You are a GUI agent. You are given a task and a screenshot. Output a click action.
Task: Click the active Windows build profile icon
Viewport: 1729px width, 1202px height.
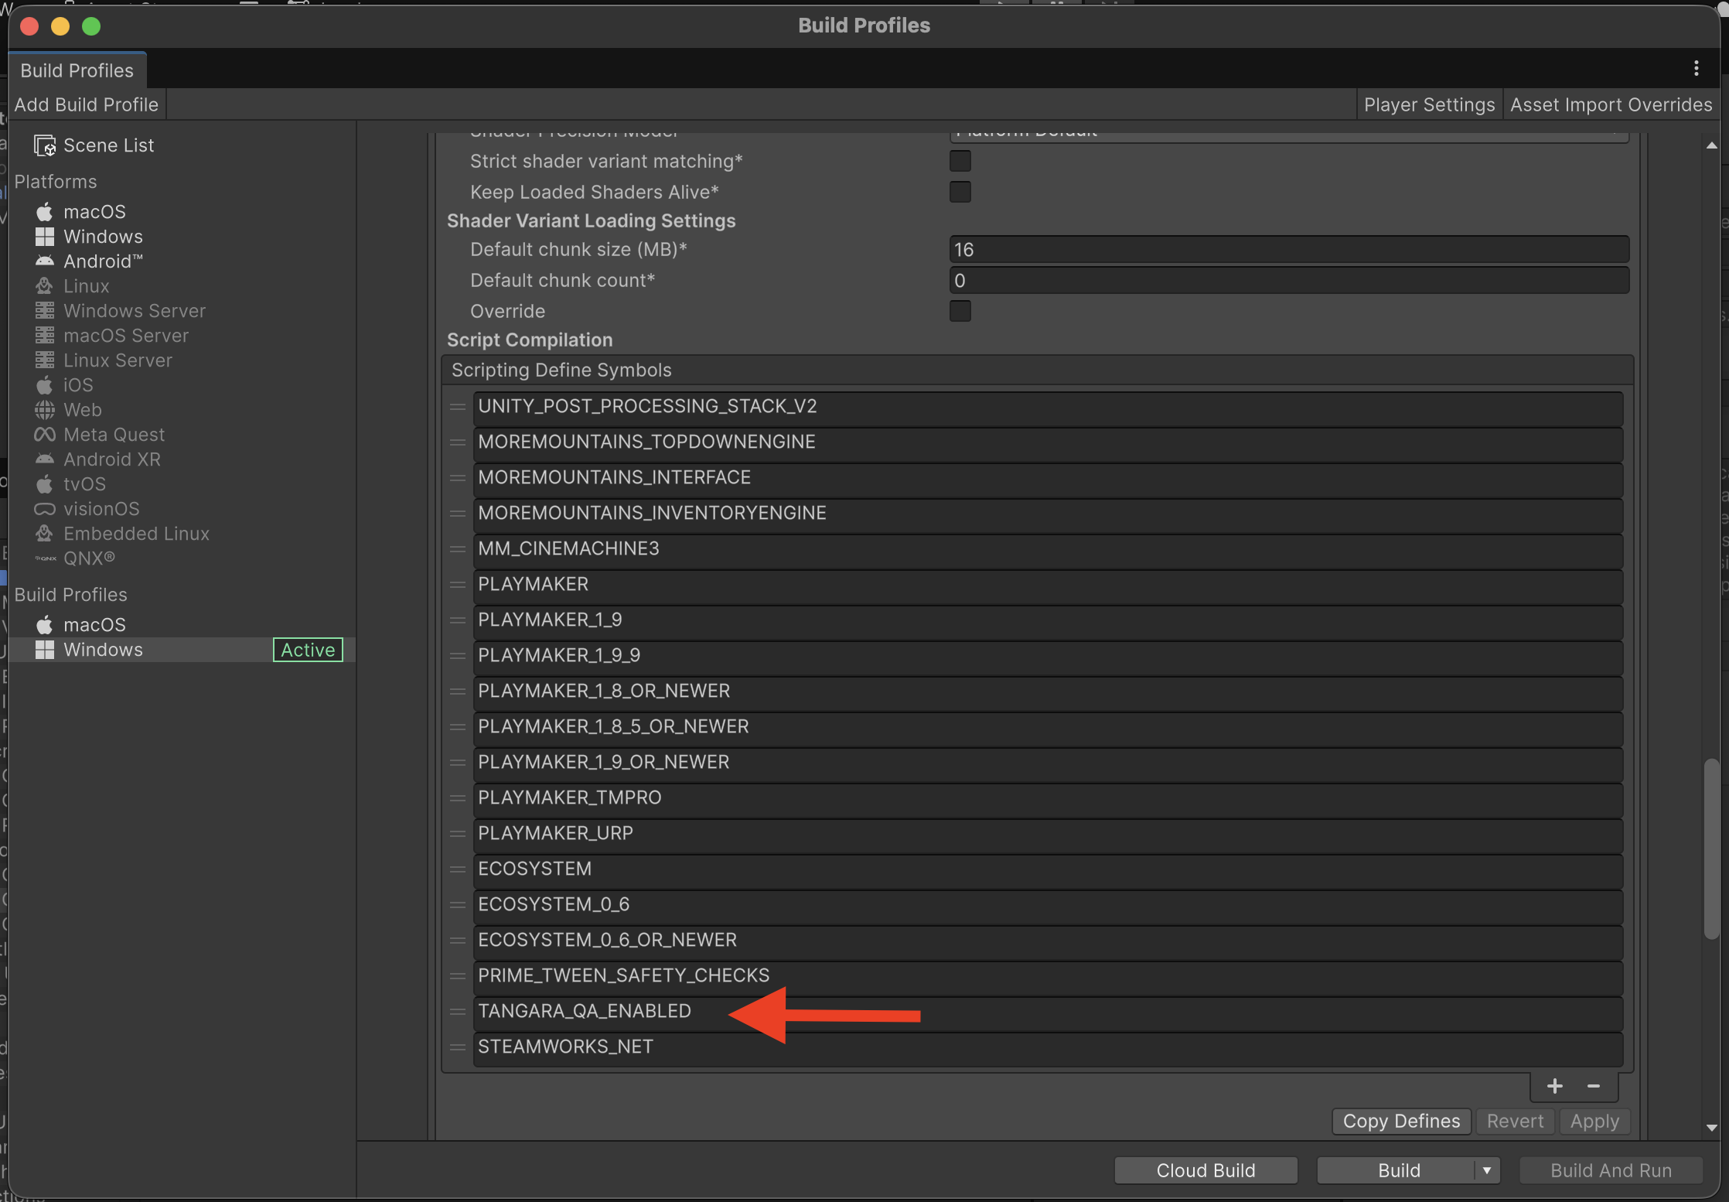click(x=45, y=649)
